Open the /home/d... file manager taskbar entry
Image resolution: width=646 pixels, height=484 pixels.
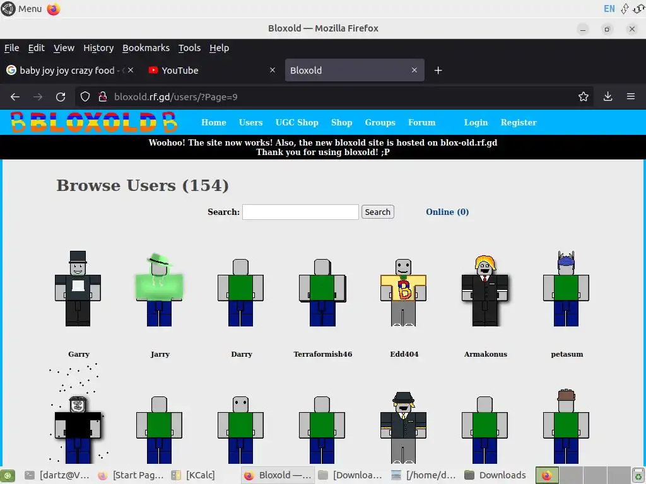pyautogui.click(x=423, y=475)
